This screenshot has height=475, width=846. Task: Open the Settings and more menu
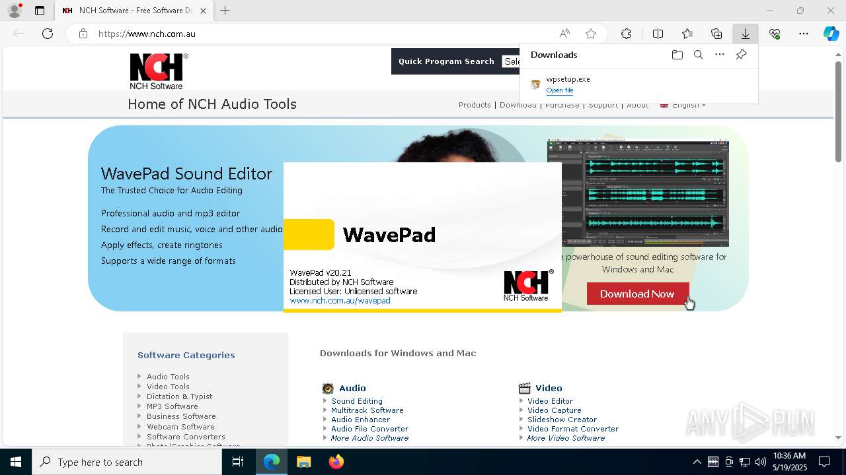(804, 34)
